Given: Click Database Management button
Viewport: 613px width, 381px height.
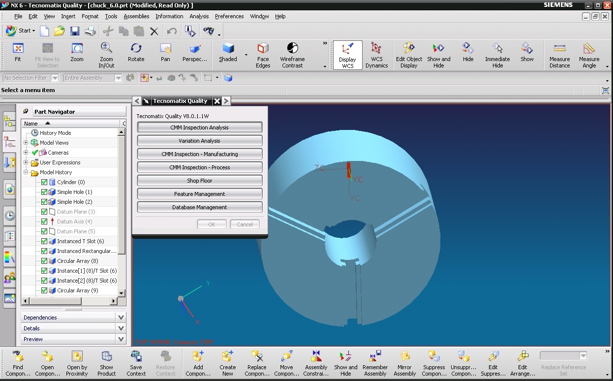Looking at the screenshot, I should coord(200,207).
